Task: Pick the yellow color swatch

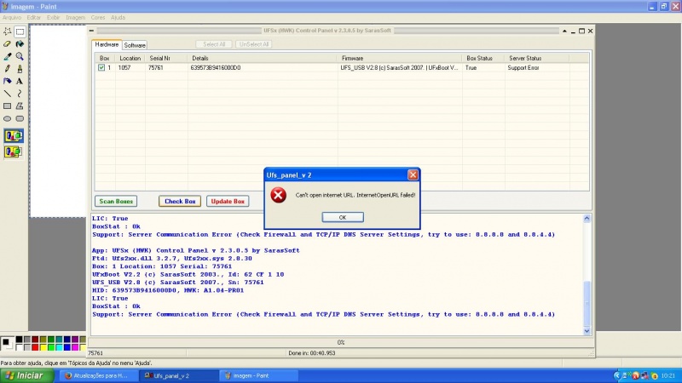Action: pos(43,347)
